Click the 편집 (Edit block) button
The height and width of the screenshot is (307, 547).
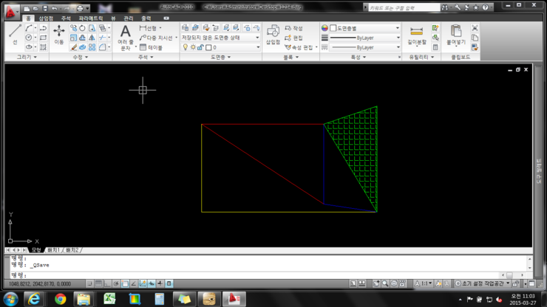coord(293,38)
